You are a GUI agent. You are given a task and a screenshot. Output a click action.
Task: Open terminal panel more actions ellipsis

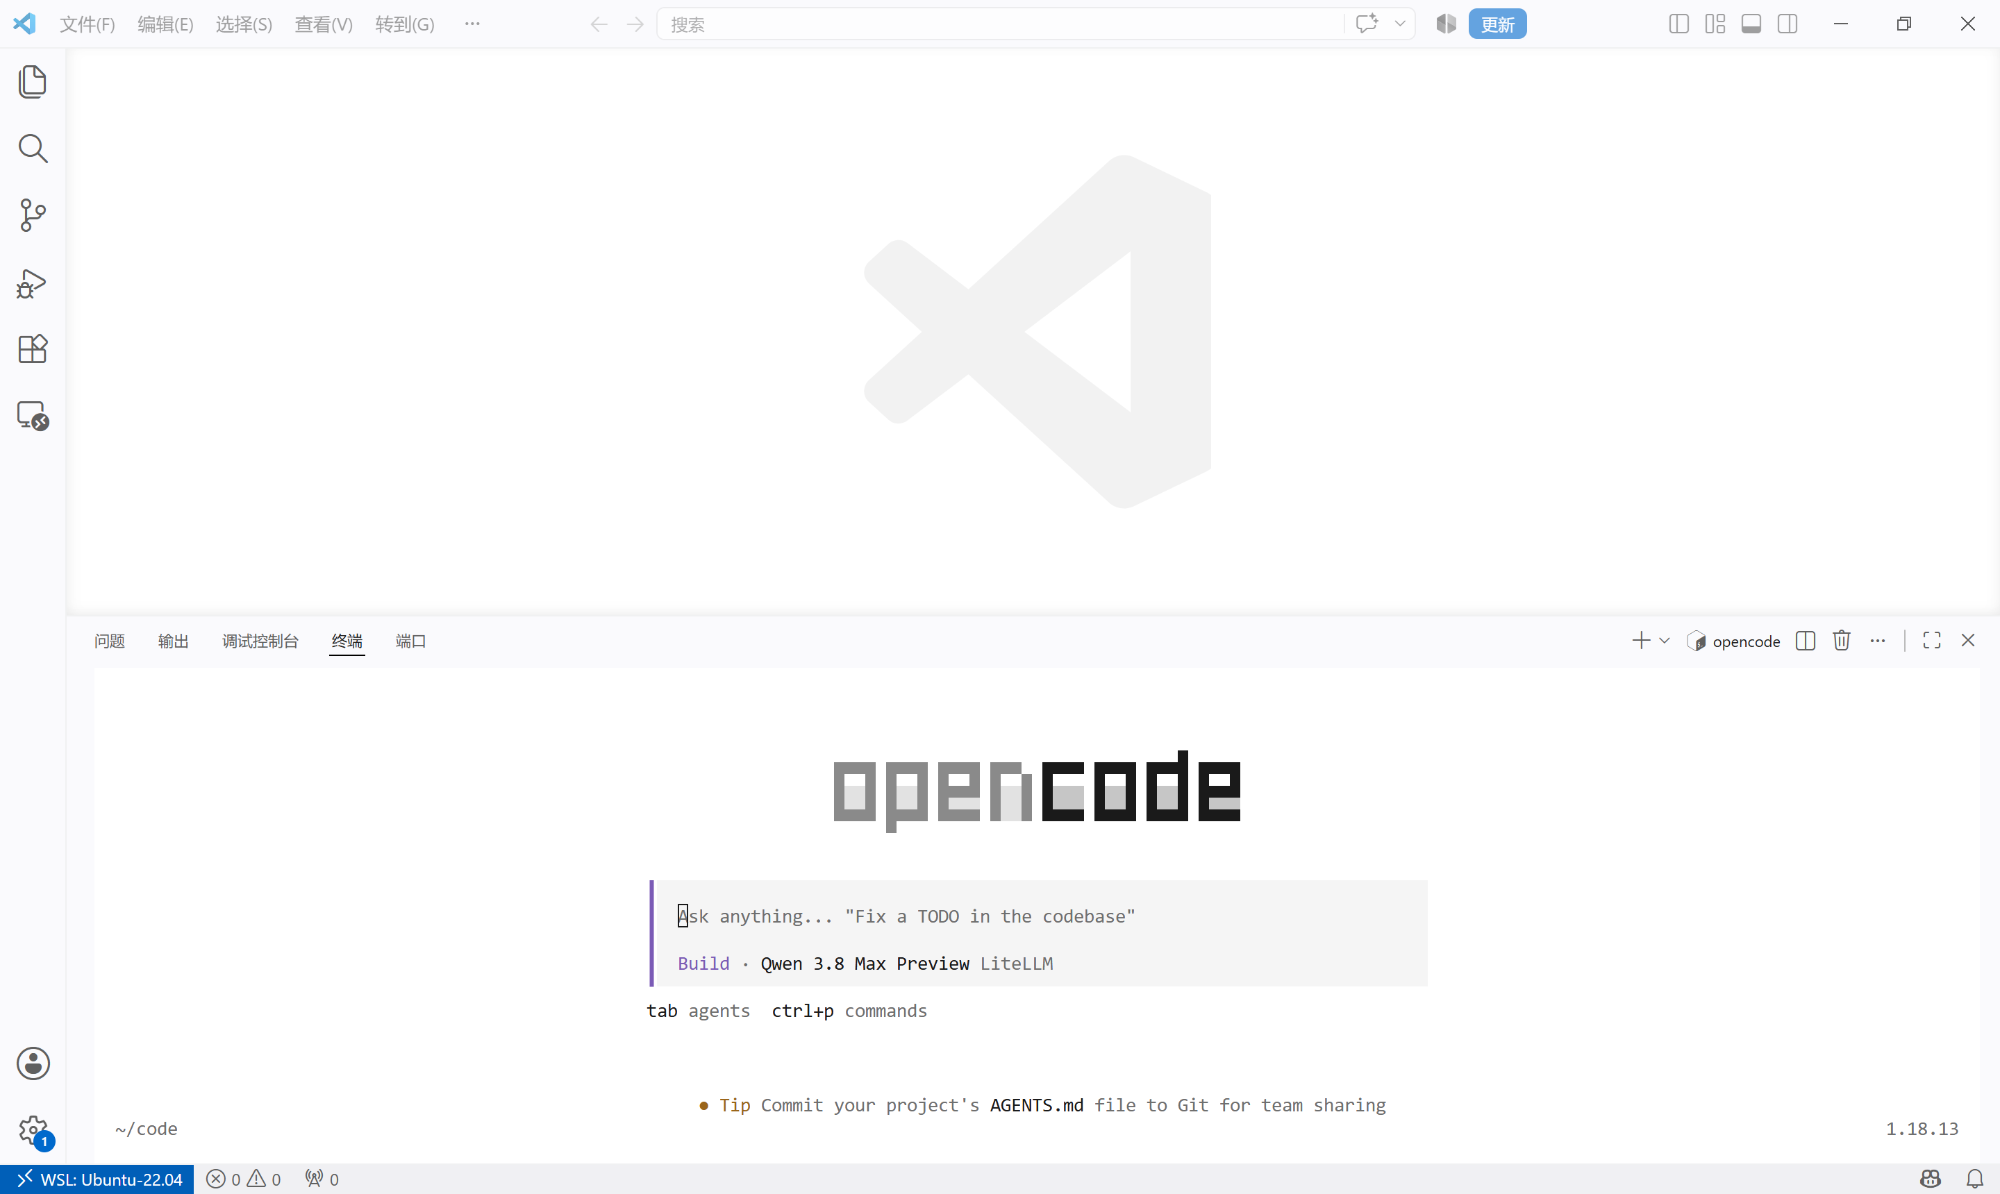pos(1878,641)
